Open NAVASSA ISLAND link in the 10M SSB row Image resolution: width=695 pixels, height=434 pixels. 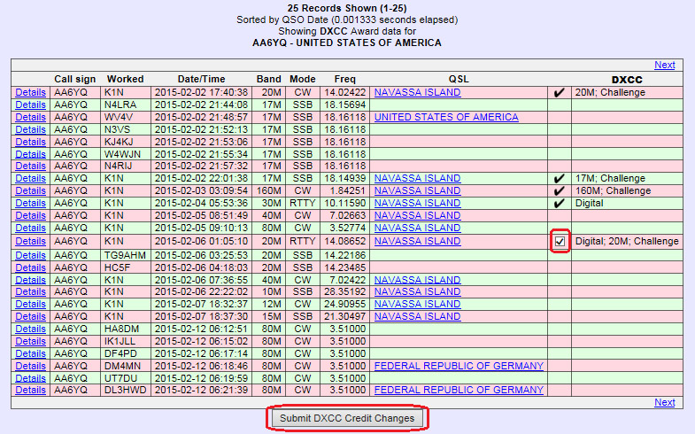[417, 291]
